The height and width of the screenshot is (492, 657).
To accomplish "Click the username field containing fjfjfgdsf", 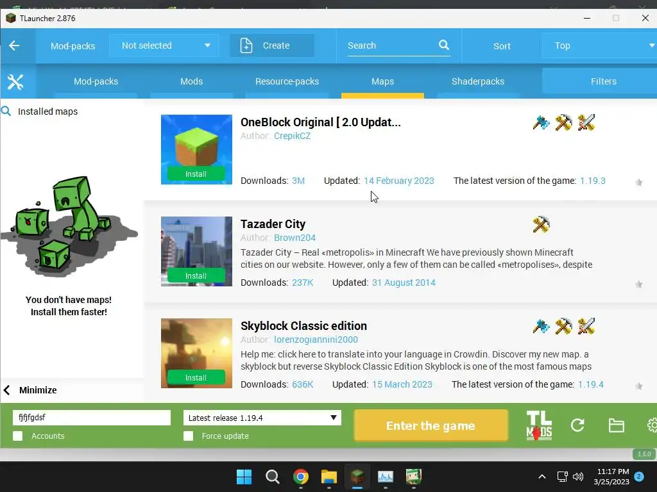I will click(92, 418).
